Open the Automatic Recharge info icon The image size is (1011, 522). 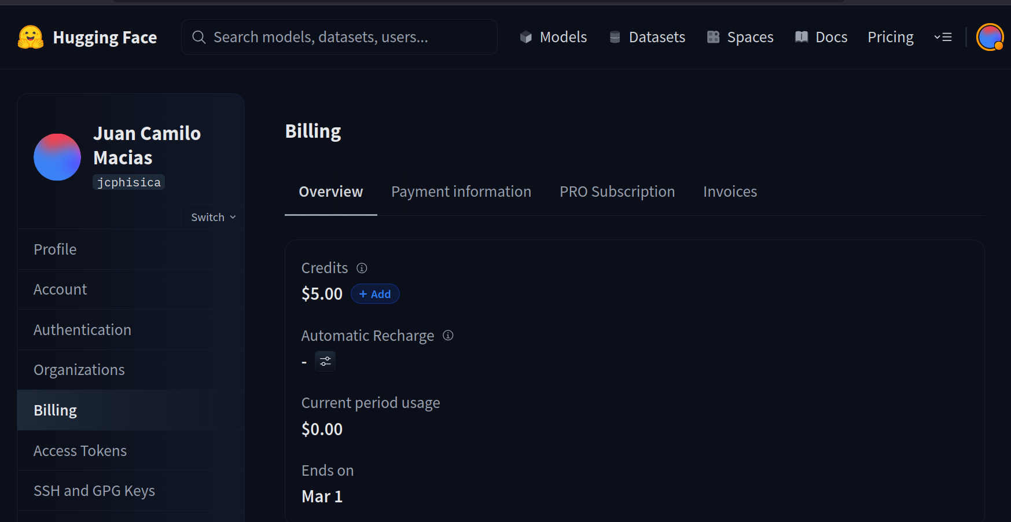pyautogui.click(x=447, y=335)
